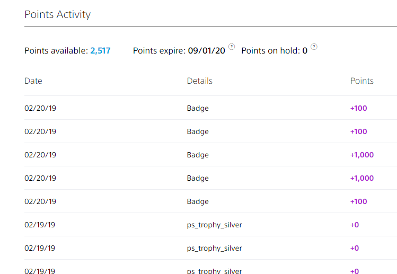Click the points expire date 09/01/20
The image size is (397, 274).
click(206, 51)
